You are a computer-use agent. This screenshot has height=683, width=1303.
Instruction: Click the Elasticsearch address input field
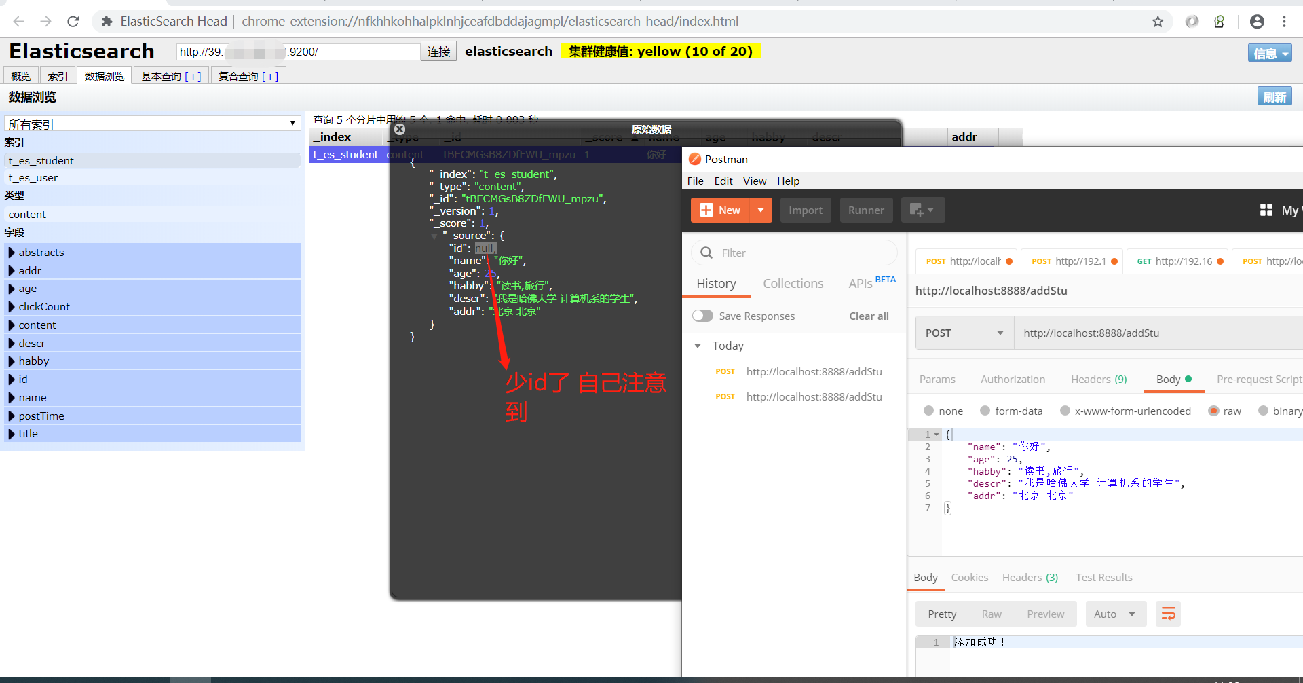coord(298,52)
